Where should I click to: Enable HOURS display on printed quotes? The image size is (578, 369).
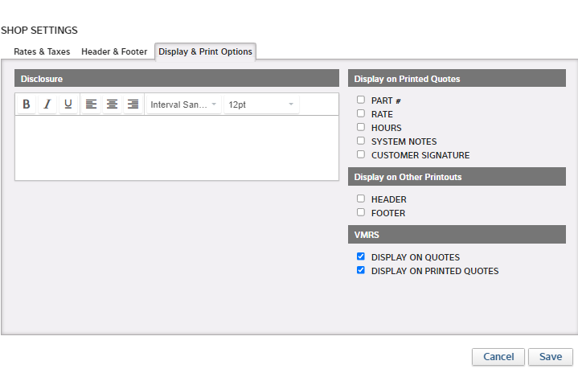point(361,128)
